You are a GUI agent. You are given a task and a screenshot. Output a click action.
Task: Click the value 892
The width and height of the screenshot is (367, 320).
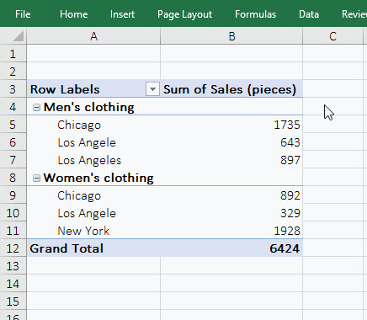point(290,195)
